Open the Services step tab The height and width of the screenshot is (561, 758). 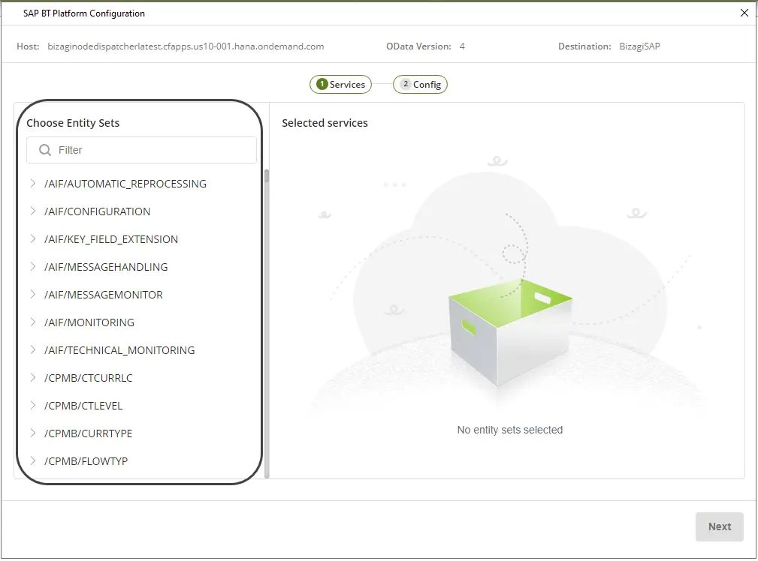(x=340, y=85)
